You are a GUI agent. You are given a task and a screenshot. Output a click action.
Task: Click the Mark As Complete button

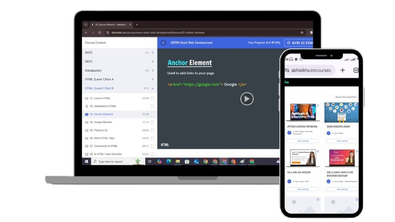click(x=299, y=43)
